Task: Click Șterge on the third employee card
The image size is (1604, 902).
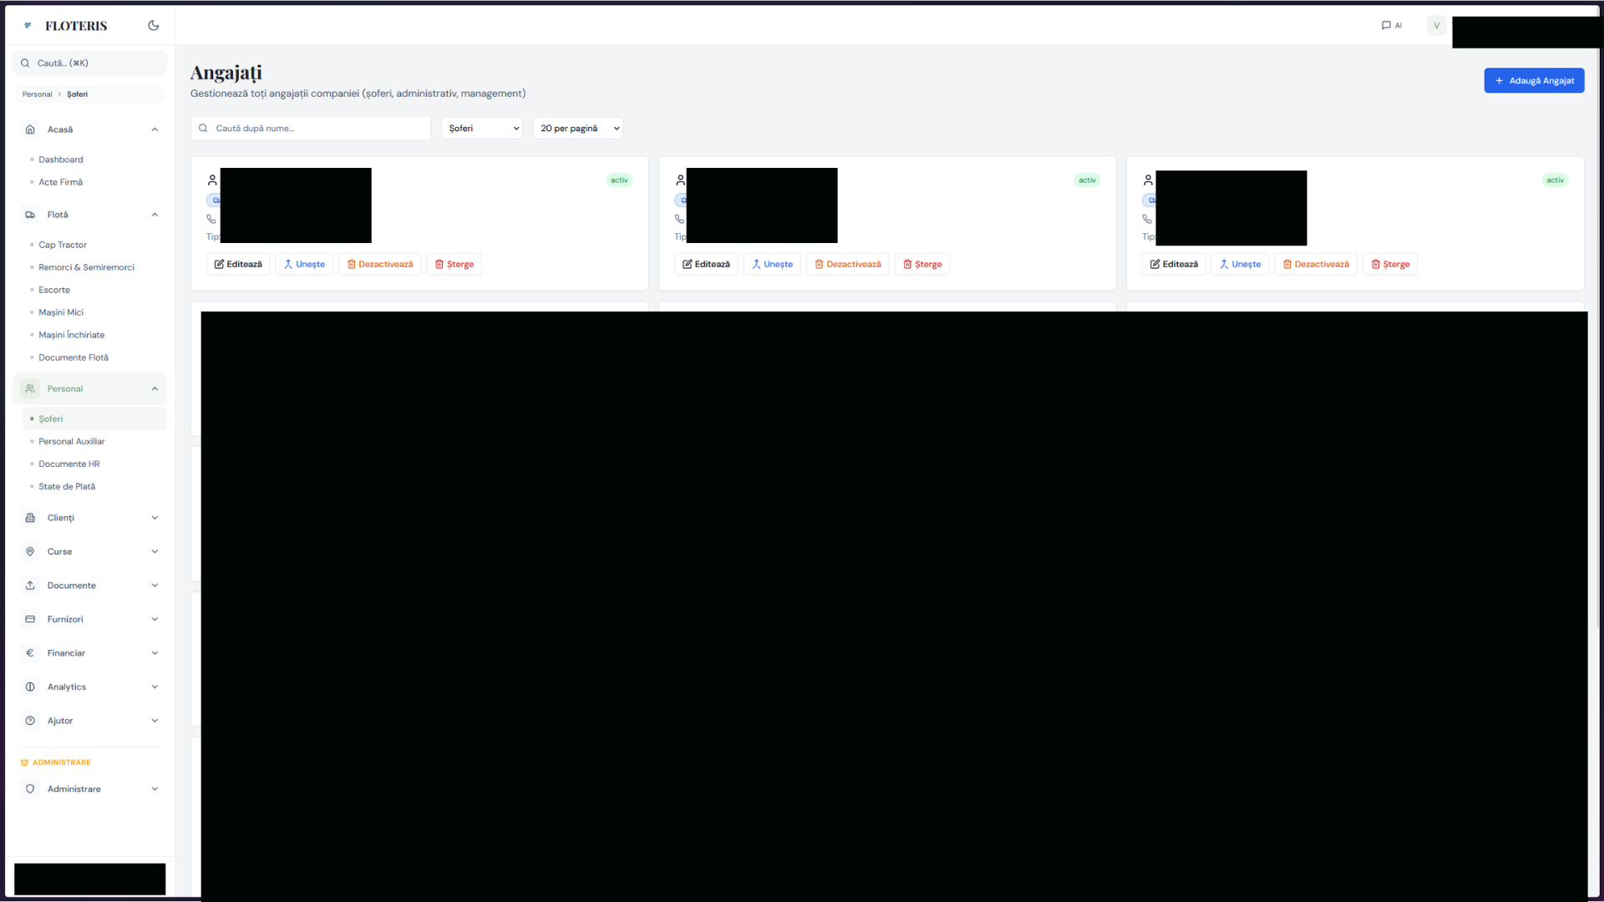Action: pyautogui.click(x=1390, y=264)
